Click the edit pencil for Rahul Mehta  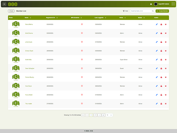[x=157, y=24]
